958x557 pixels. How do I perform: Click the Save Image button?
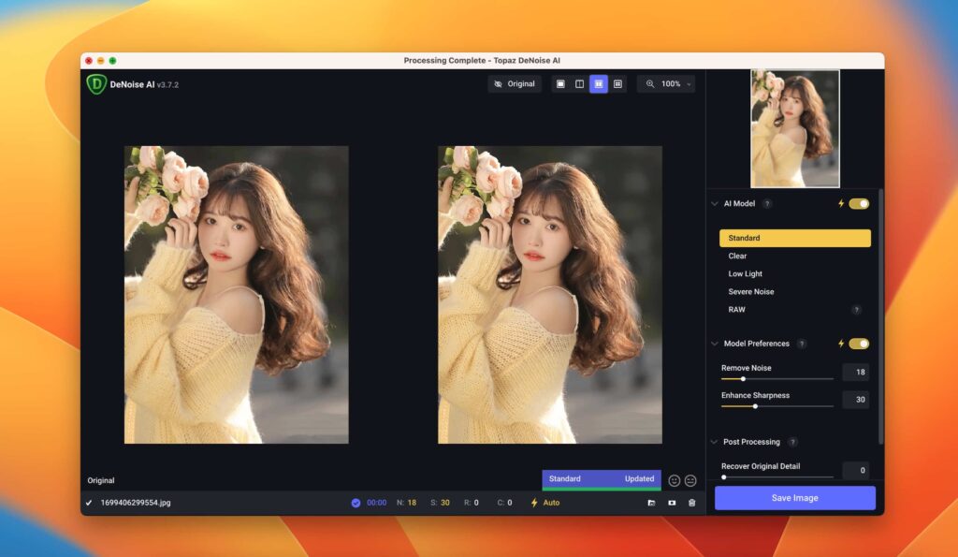[x=794, y=497]
